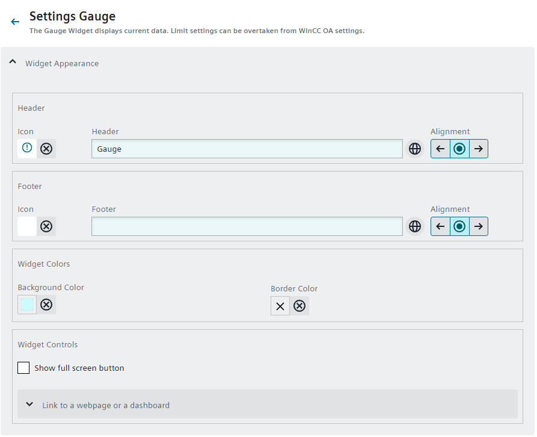The width and height of the screenshot is (537, 437).
Task: Open footer text translation globe
Action: tap(414, 226)
